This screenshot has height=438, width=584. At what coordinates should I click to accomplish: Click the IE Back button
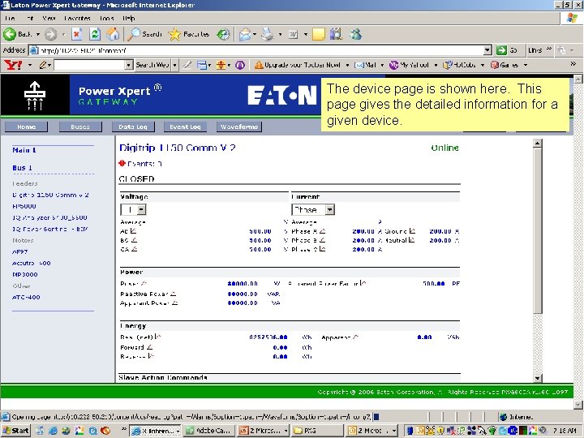pyautogui.click(x=18, y=34)
